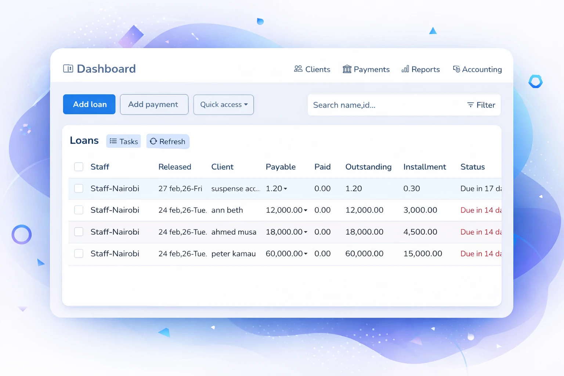Click the Tasks list icon
This screenshot has width=564, height=376.
[x=113, y=141]
